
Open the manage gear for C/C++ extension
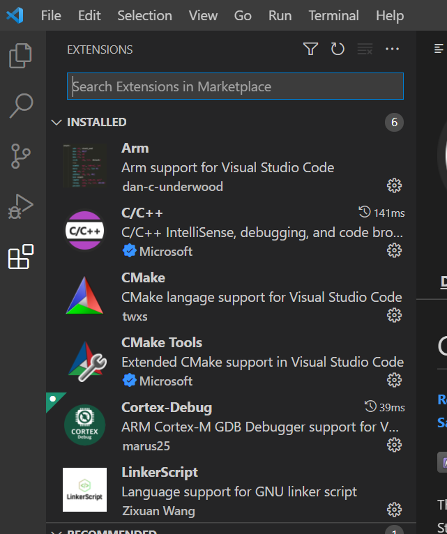(394, 251)
